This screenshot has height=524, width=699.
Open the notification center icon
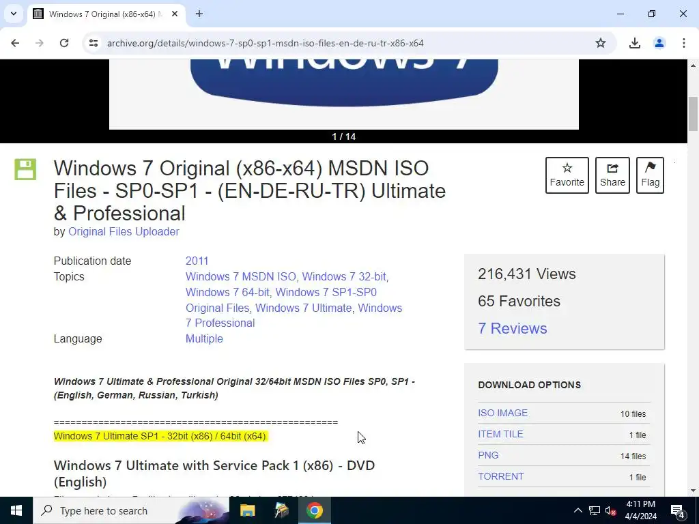tap(678, 510)
